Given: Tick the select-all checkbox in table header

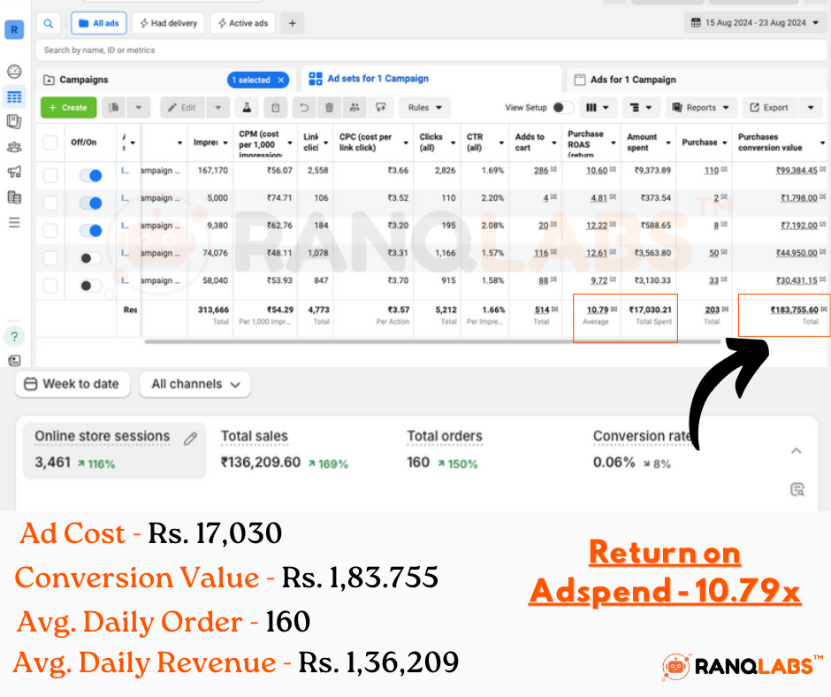Looking at the screenshot, I should click(50, 142).
